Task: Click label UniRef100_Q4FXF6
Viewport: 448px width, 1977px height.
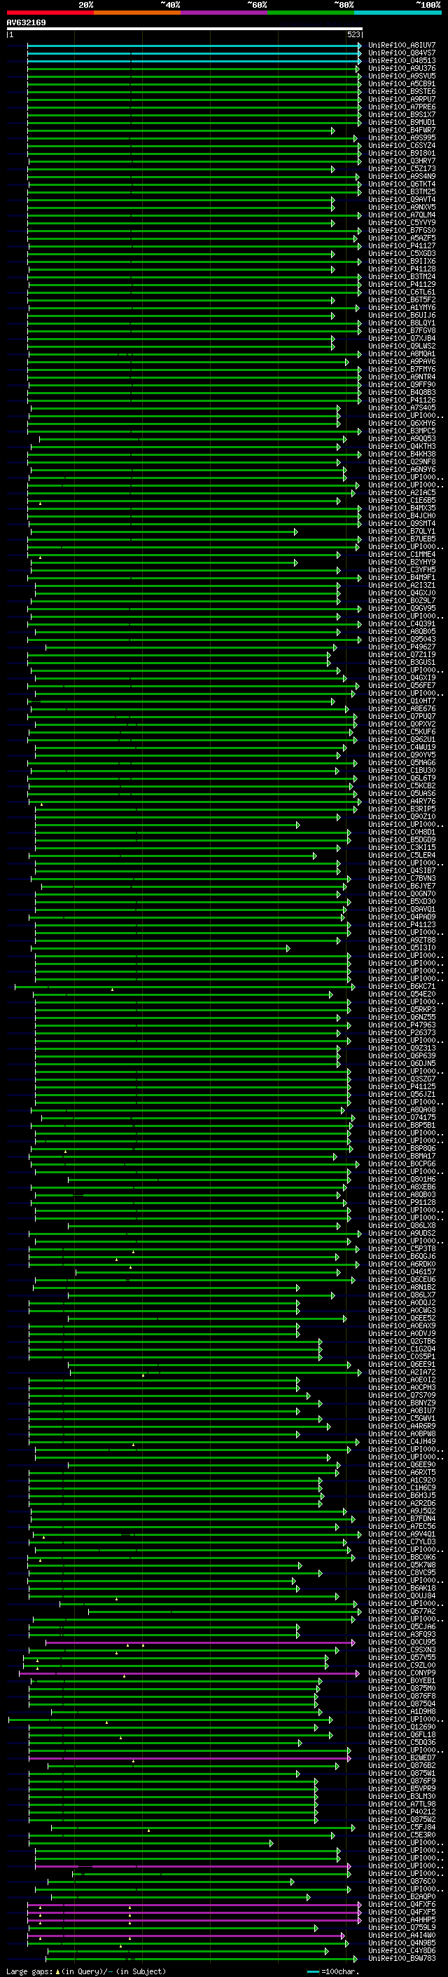Action: pyautogui.click(x=401, y=1904)
